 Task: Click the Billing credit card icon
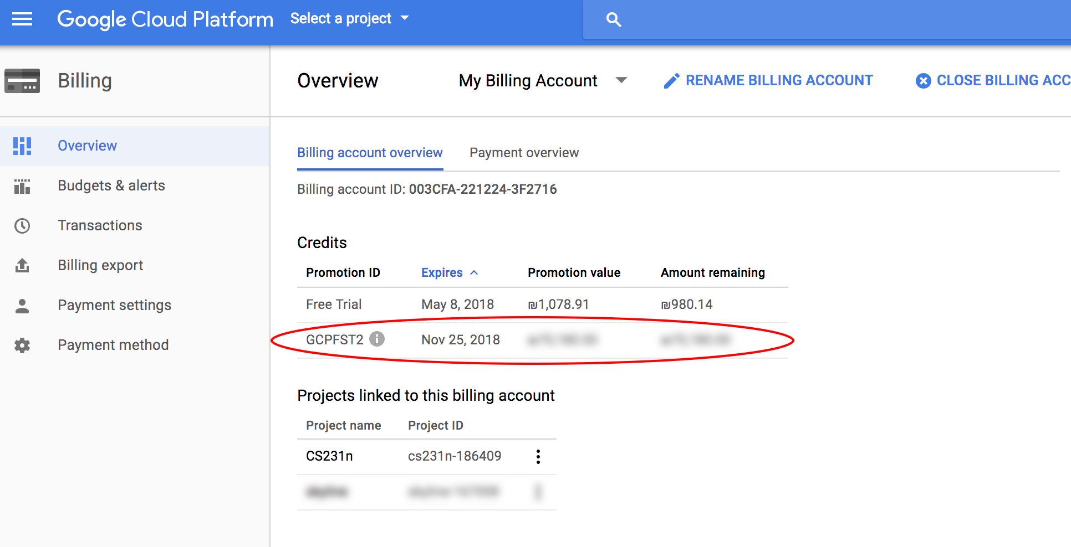click(22, 81)
